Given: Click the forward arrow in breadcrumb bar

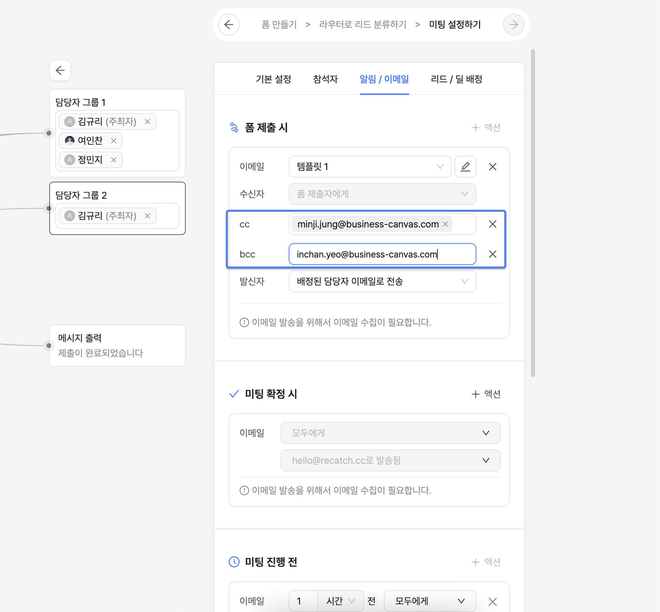Looking at the screenshot, I should pyautogui.click(x=513, y=25).
